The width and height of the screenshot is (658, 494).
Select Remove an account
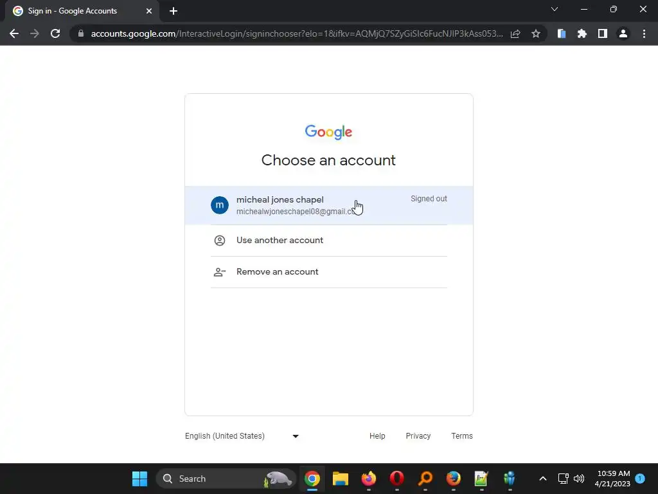328,272
